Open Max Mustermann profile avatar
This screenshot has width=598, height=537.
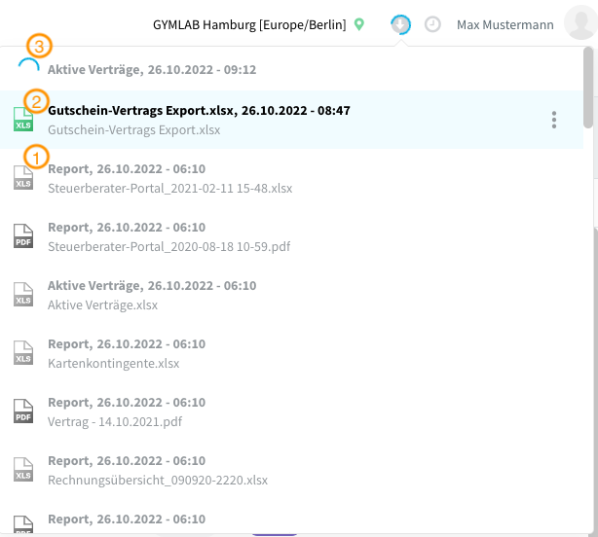580,22
